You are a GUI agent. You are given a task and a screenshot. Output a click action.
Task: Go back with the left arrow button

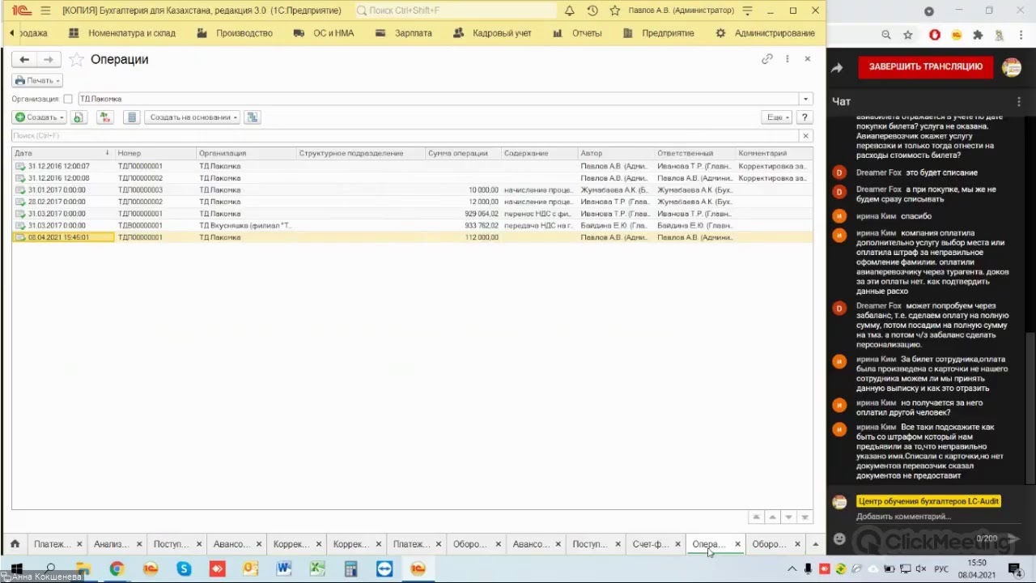pos(24,59)
